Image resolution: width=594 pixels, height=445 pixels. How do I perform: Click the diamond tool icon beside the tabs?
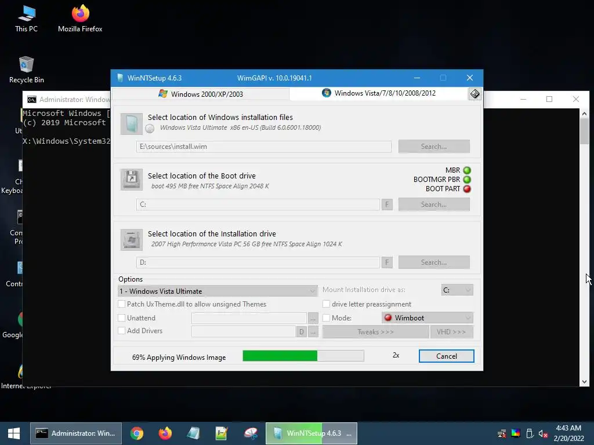coord(475,93)
